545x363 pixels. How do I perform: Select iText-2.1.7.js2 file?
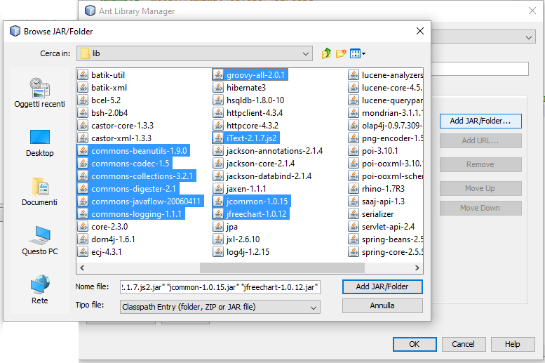point(246,138)
